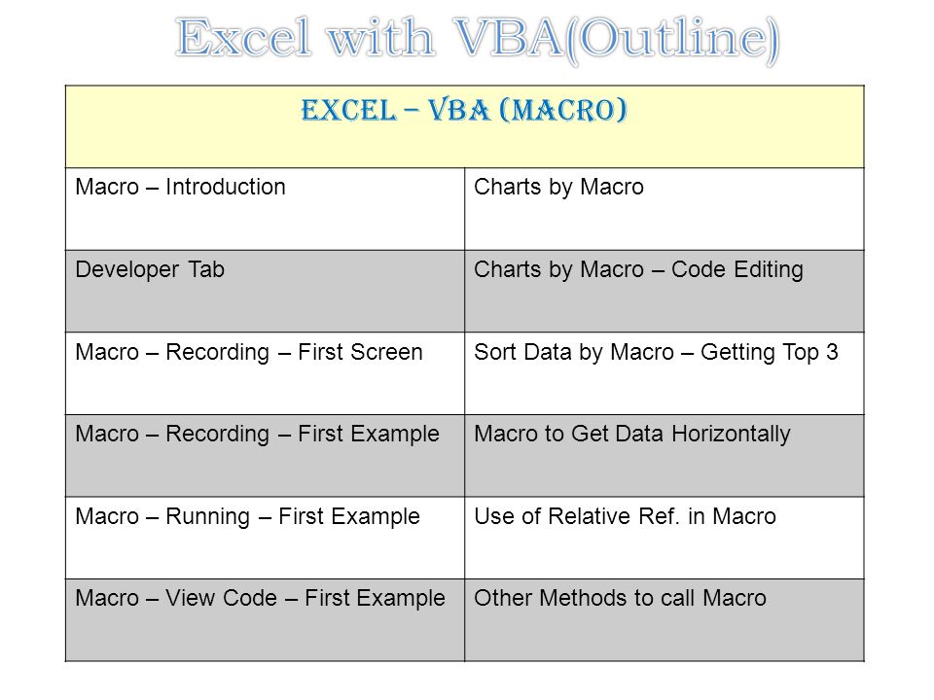Viewport: 934px width, 700px height.
Task: Select 'Macro to Get Data Horizontally' cell
Action: 665,456
